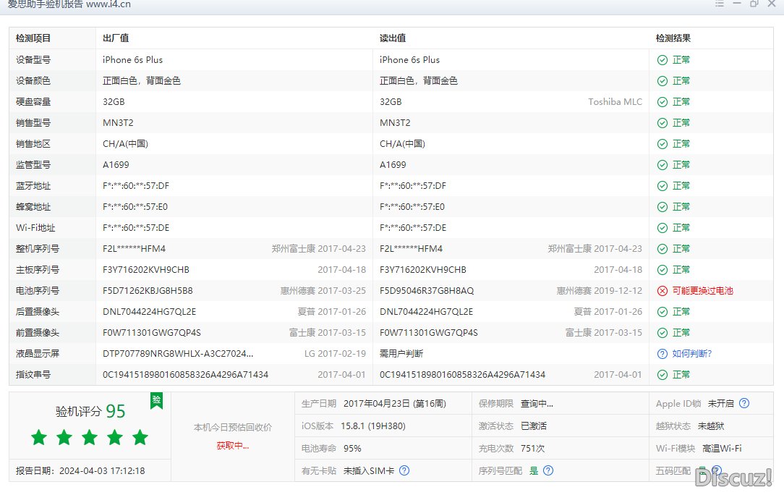The width and height of the screenshot is (784, 495).
Task: Click the LG 2017-02-19 screen date
Action: [x=335, y=354]
